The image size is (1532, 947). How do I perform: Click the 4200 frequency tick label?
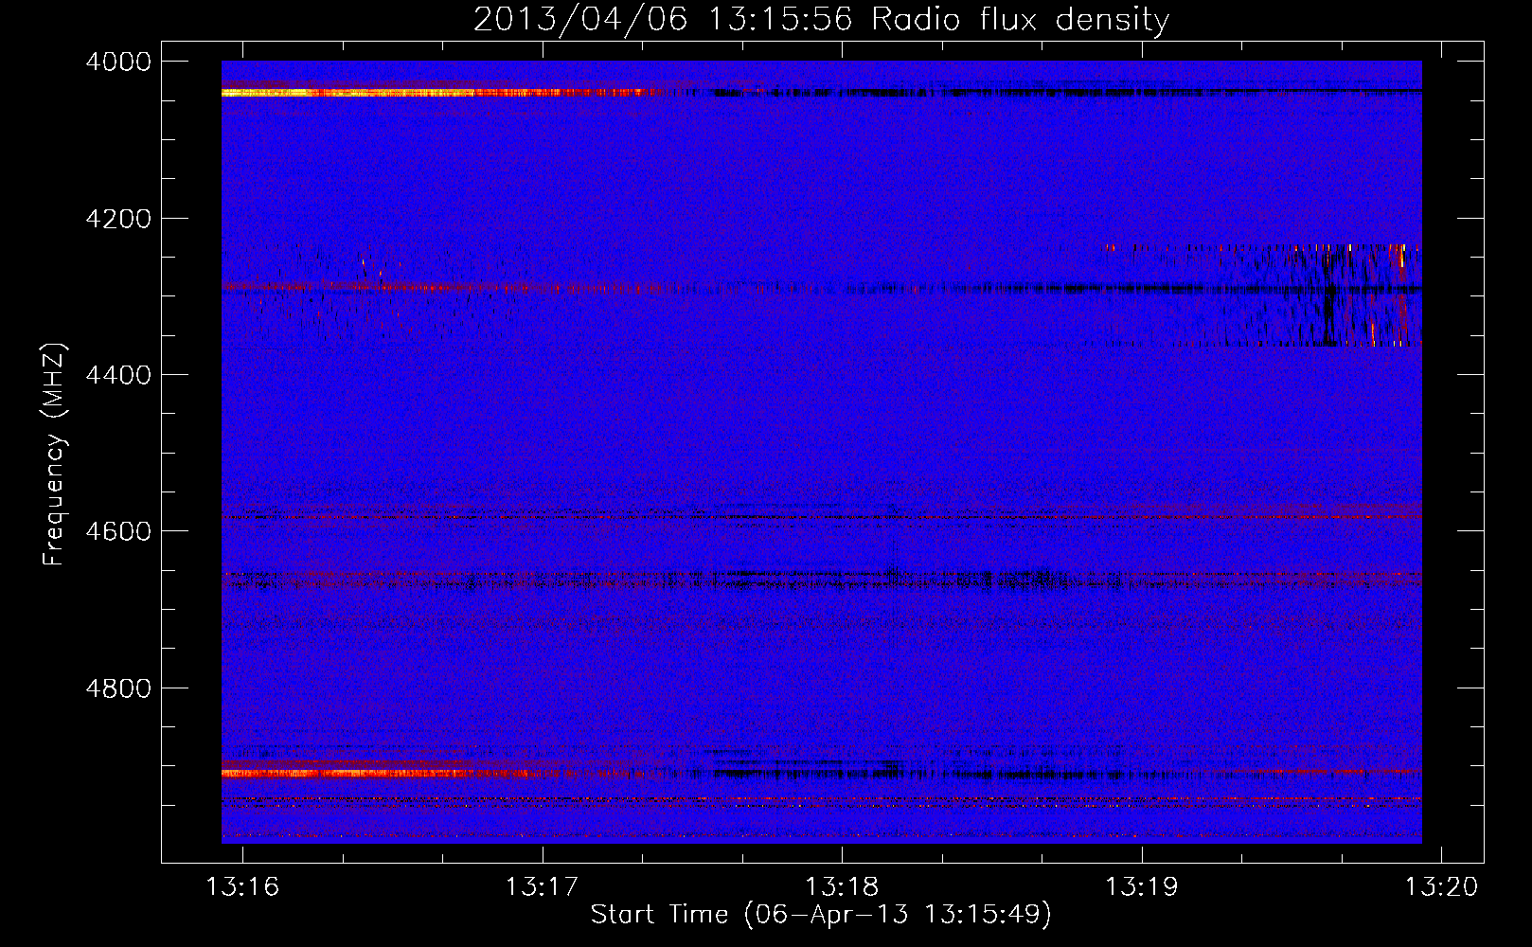click(x=118, y=219)
